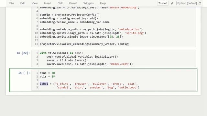Open the Cell menu
The width and height of the screenshot is (207, 116).
pos(60,3)
